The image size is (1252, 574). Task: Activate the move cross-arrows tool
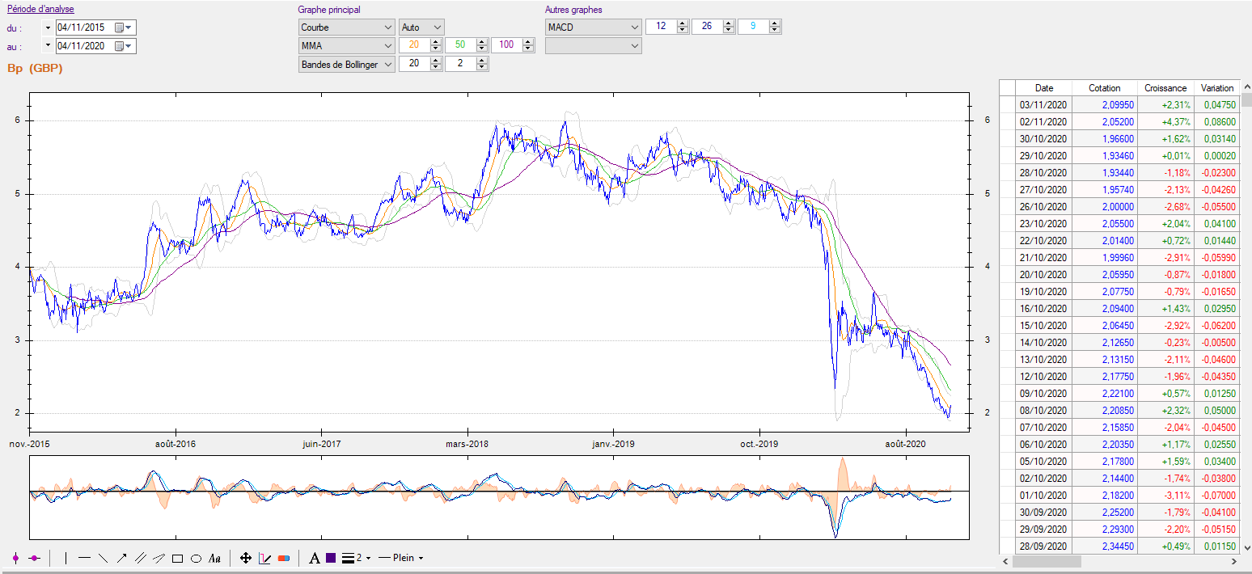246,558
